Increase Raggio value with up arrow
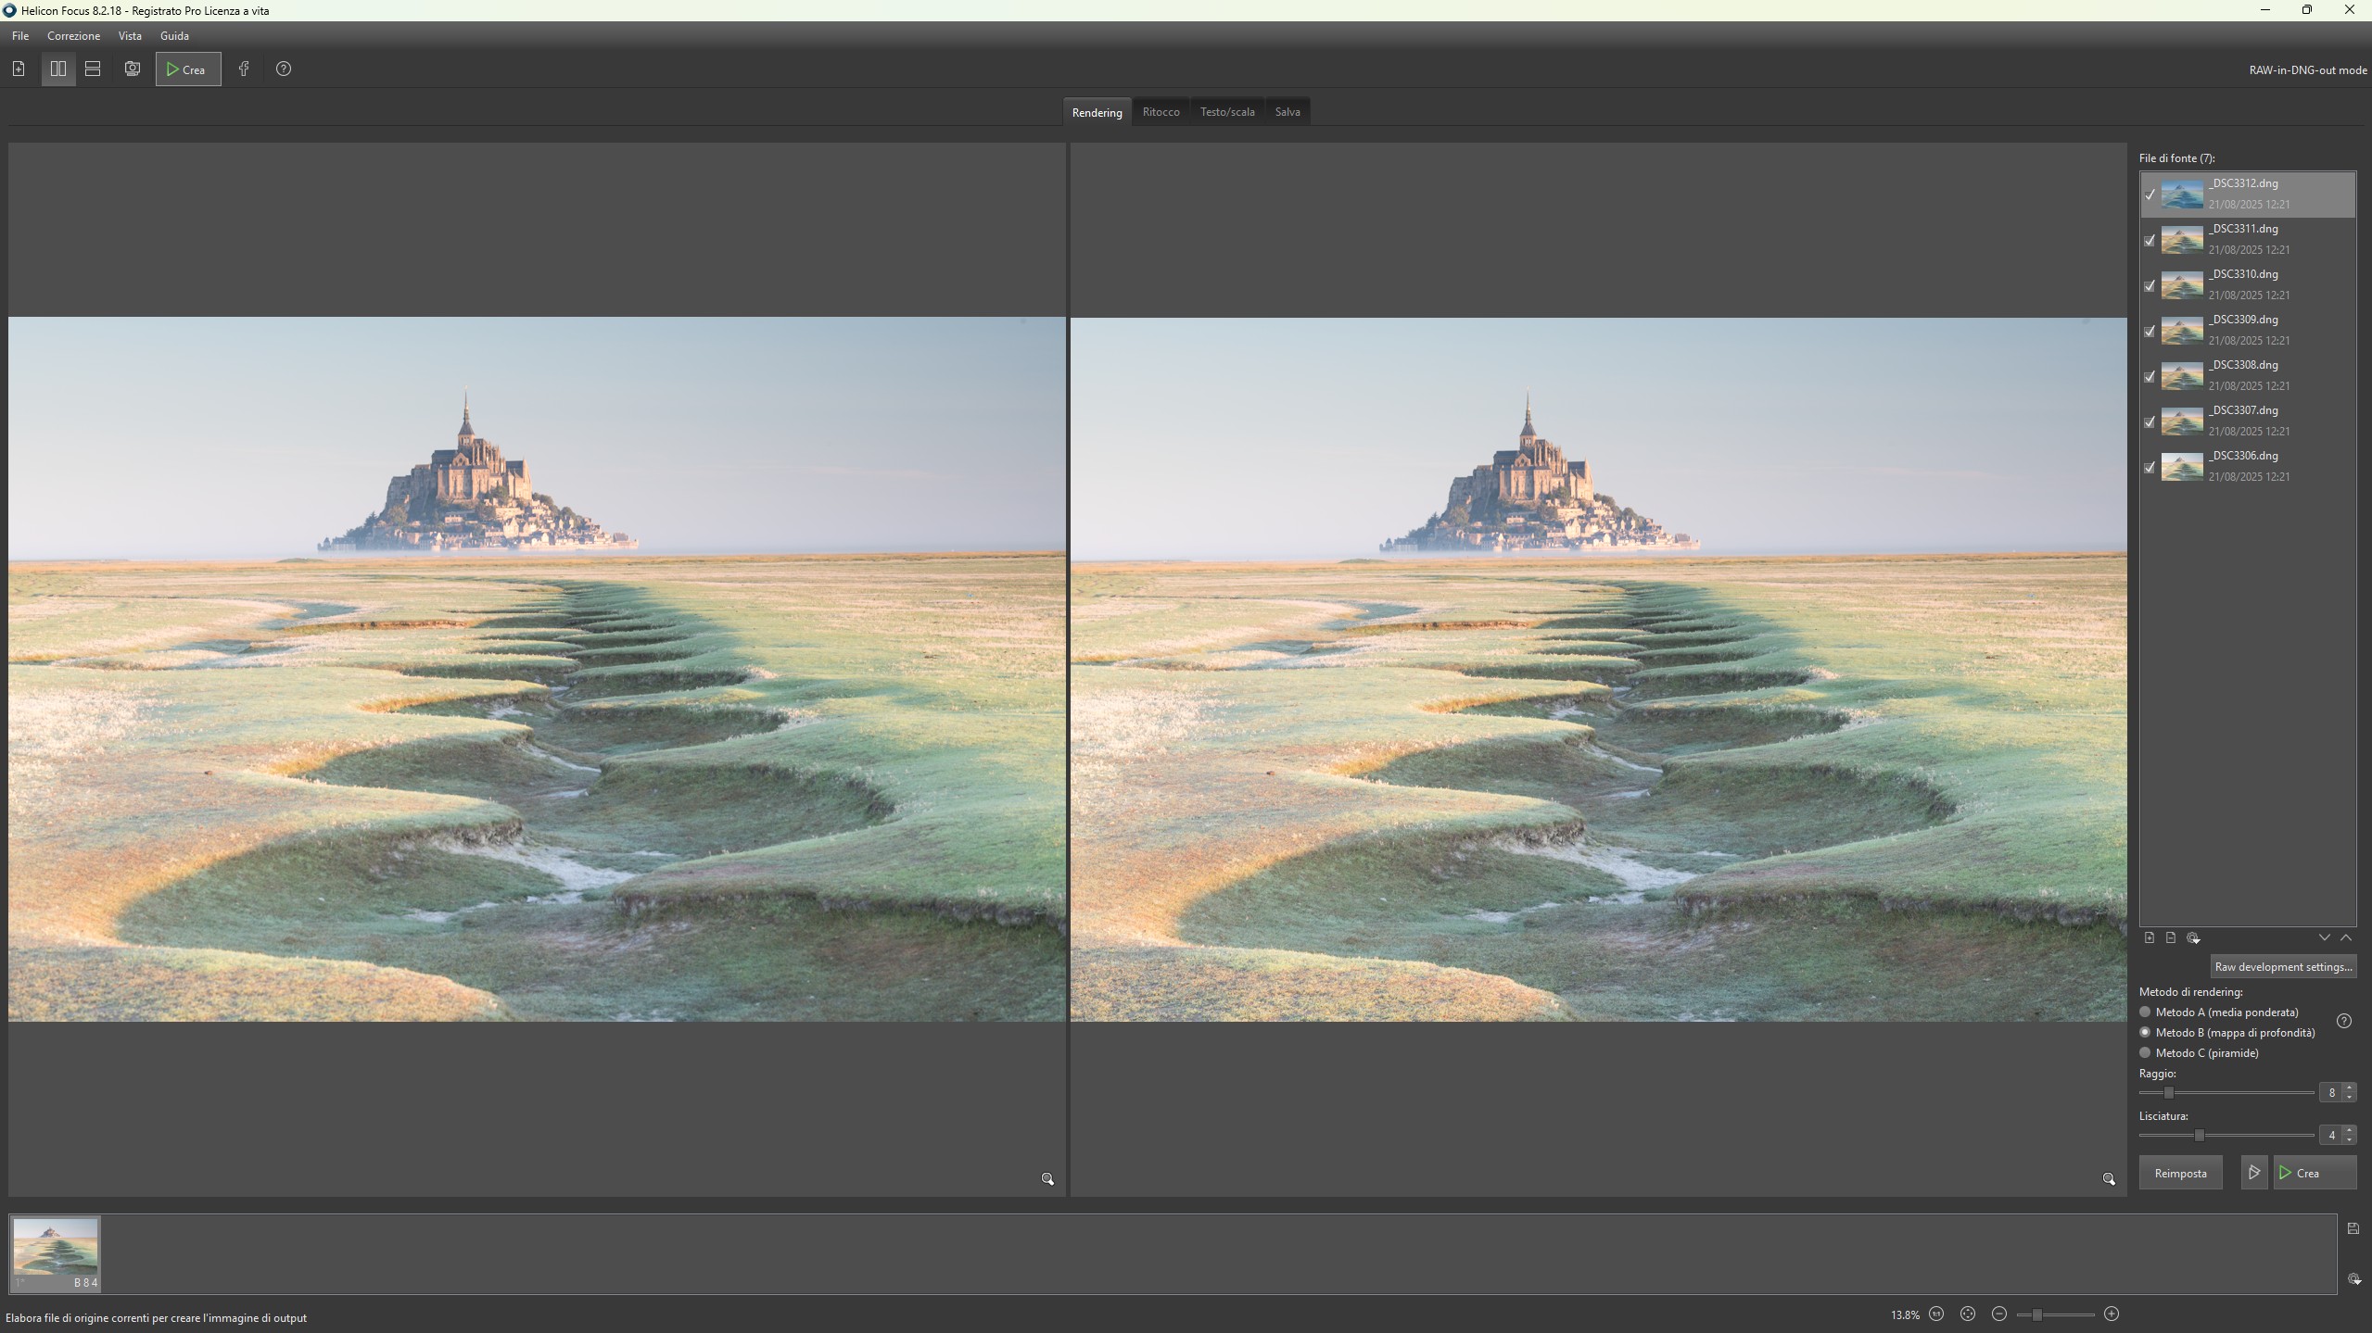2372x1333 pixels. coord(2349,1088)
